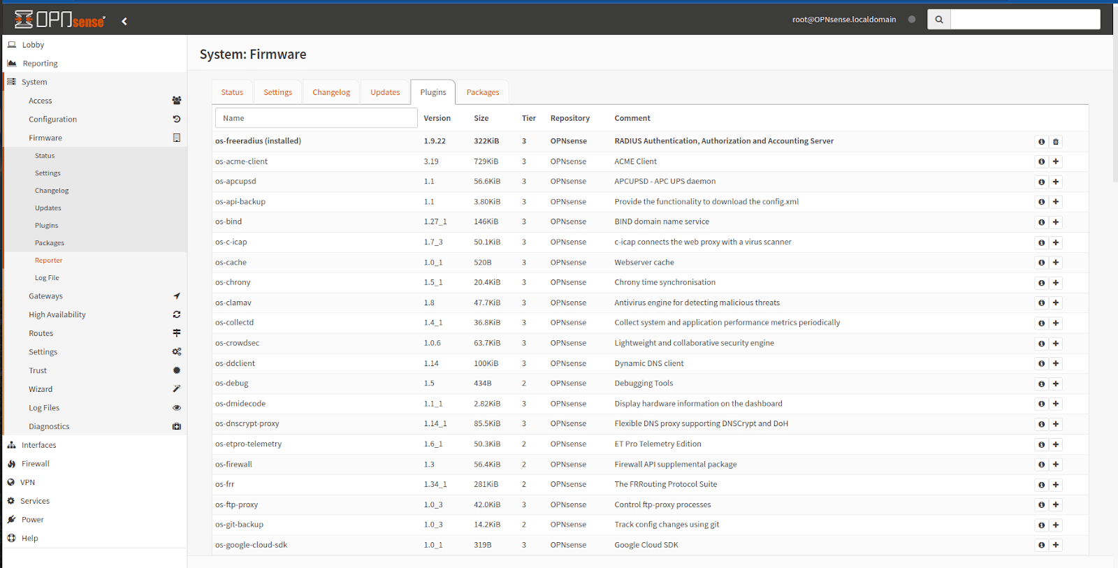The image size is (1118, 568).
Task: Expand the Services sidebar menu
Action: click(x=35, y=501)
